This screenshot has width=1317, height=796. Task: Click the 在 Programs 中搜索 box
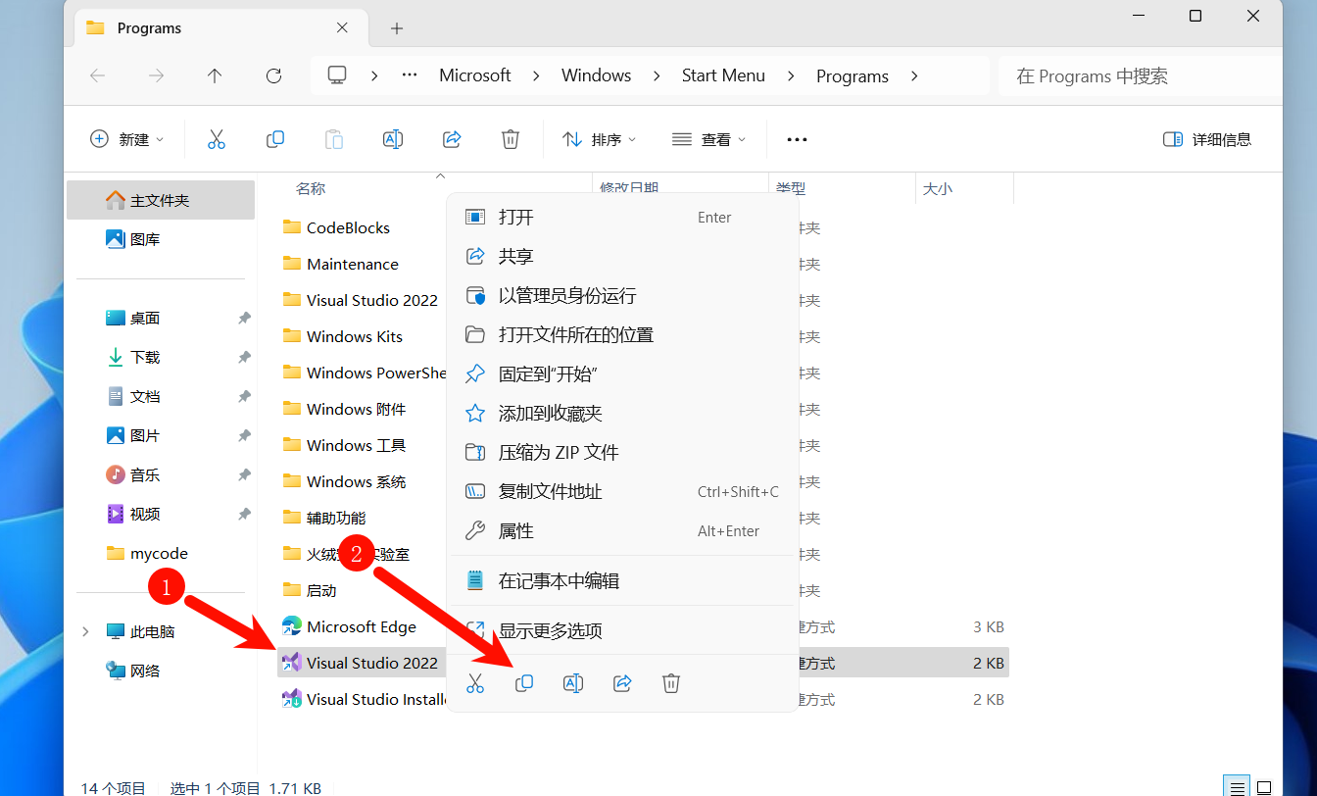(x=1140, y=75)
